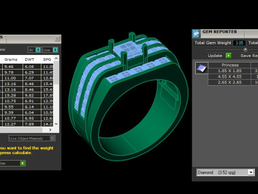Click the 6.29 DWT cell

coord(32,72)
